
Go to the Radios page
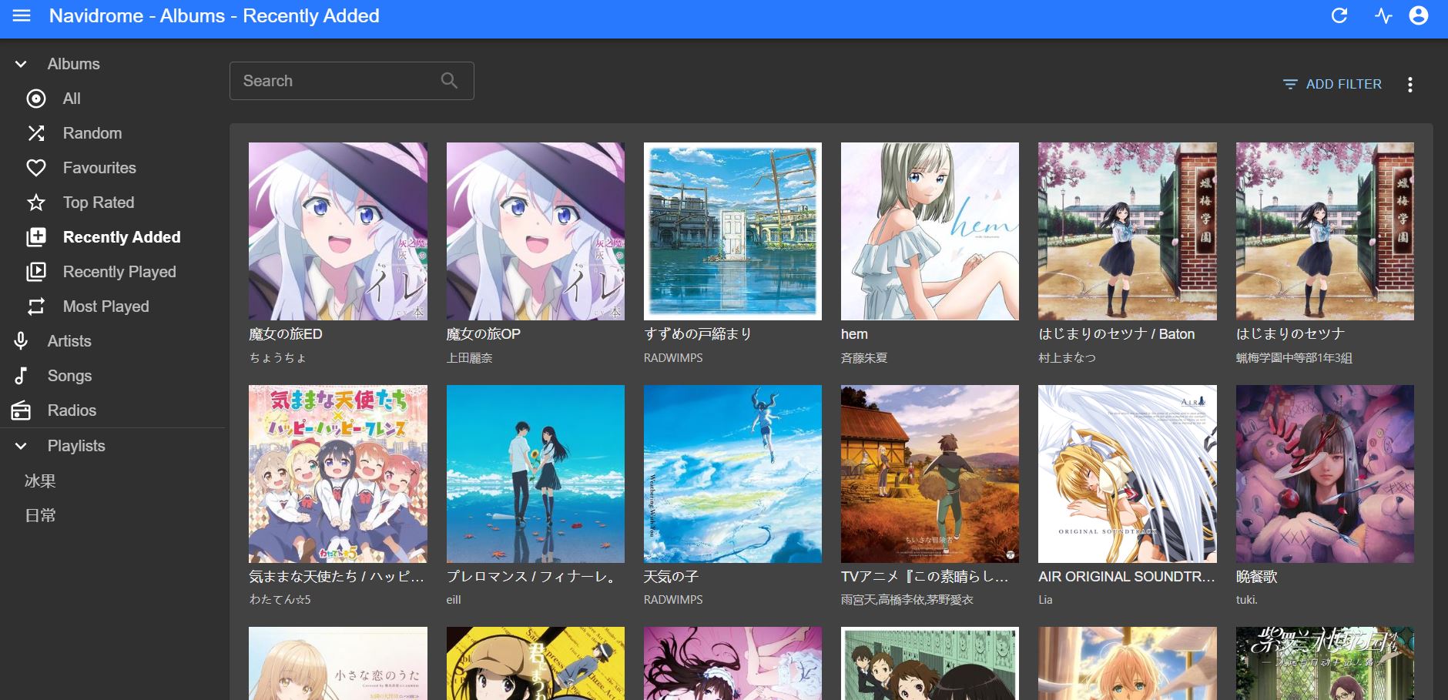72,410
